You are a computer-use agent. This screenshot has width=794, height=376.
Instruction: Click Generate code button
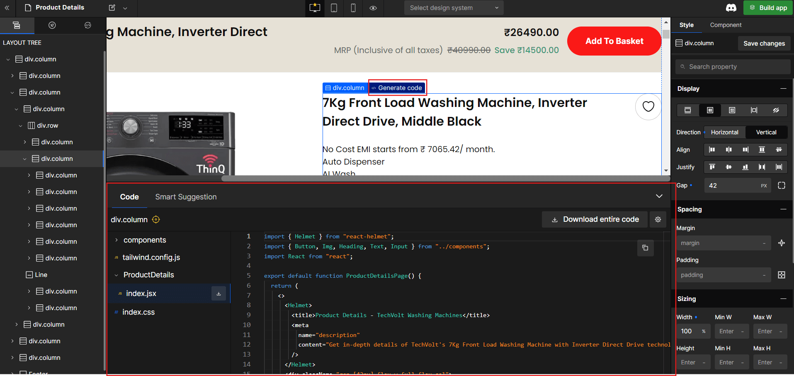(397, 88)
